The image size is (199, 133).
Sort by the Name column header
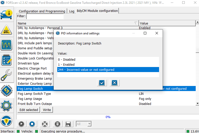[x=78, y=23]
